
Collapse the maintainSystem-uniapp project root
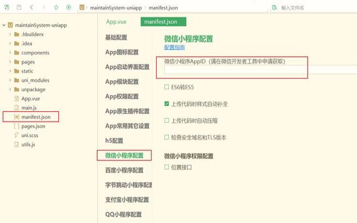pos(4,25)
